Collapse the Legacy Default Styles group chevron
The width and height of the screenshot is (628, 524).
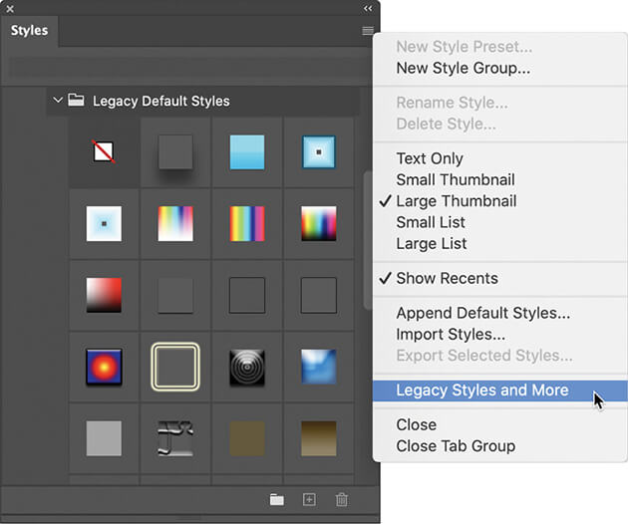[57, 101]
